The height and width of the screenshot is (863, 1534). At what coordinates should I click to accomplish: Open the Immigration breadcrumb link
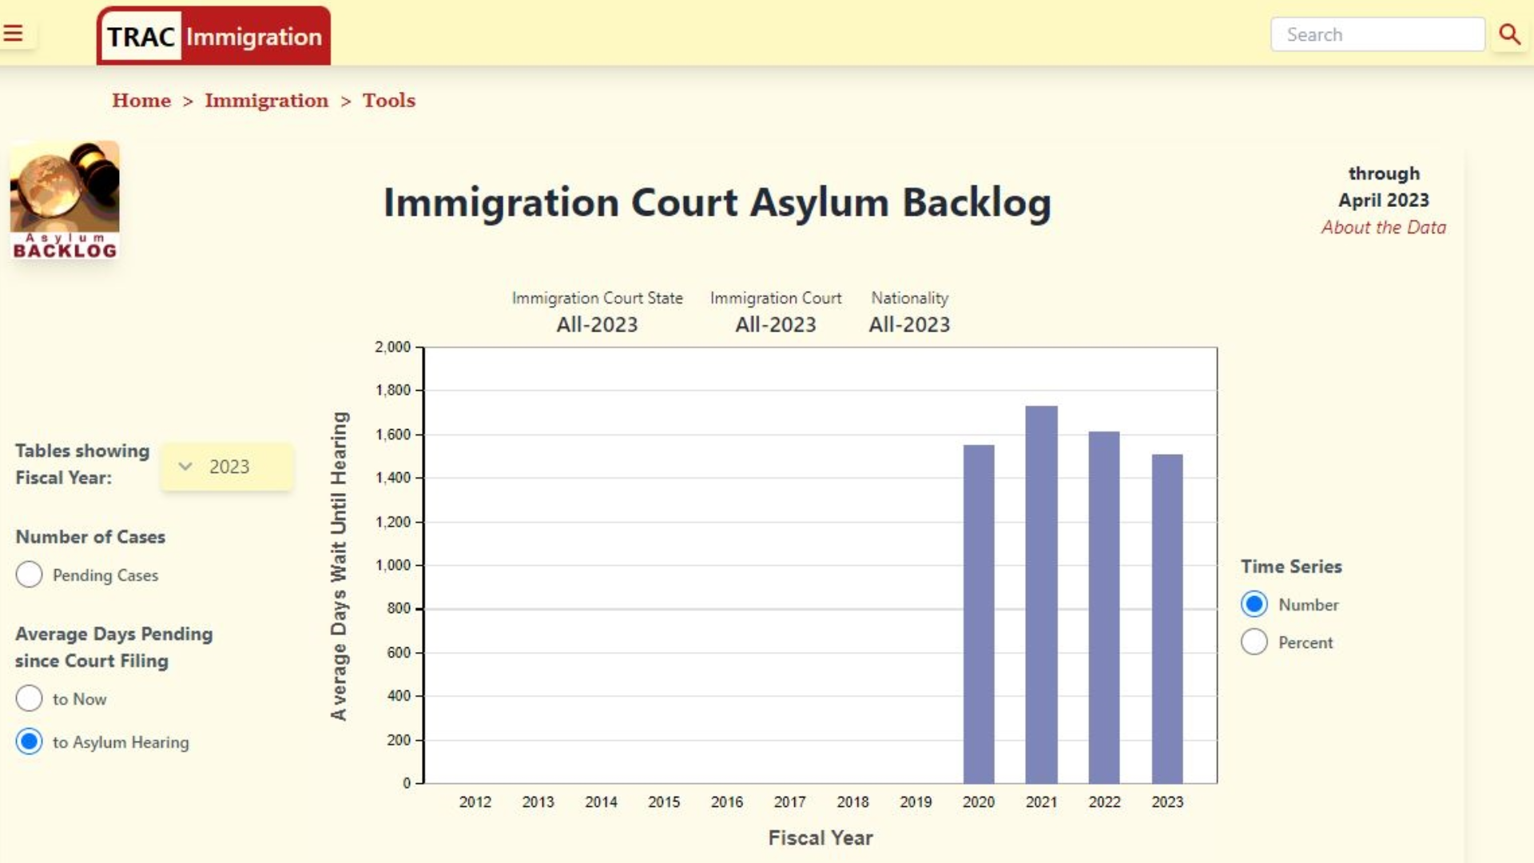click(x=266, y=101)
